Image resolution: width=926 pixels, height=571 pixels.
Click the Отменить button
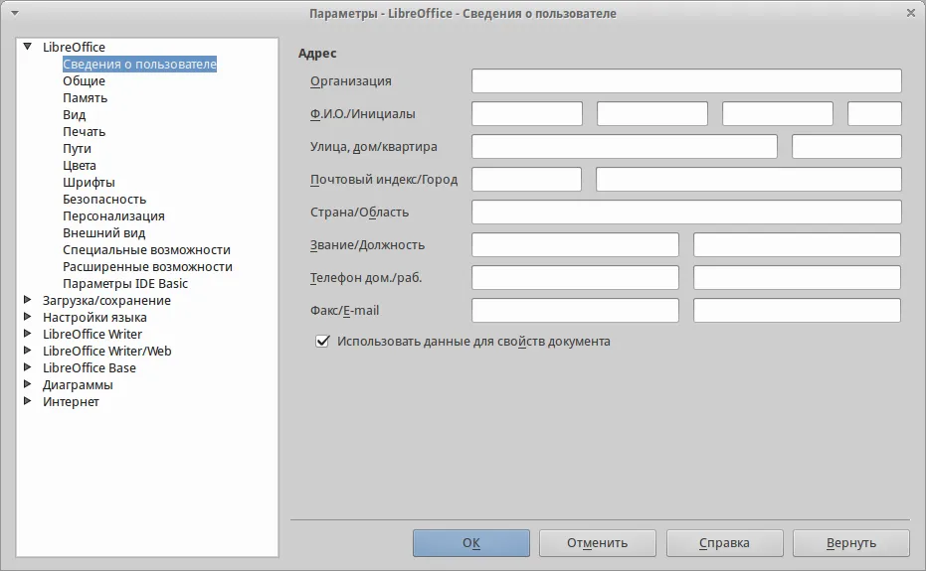click(597, 542)
